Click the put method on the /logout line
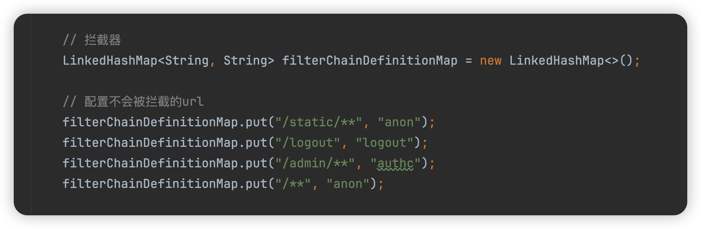The image size is (701, 229). tap(256, 143)
